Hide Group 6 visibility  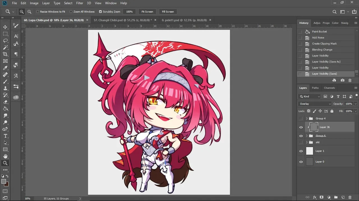(301, 136)
